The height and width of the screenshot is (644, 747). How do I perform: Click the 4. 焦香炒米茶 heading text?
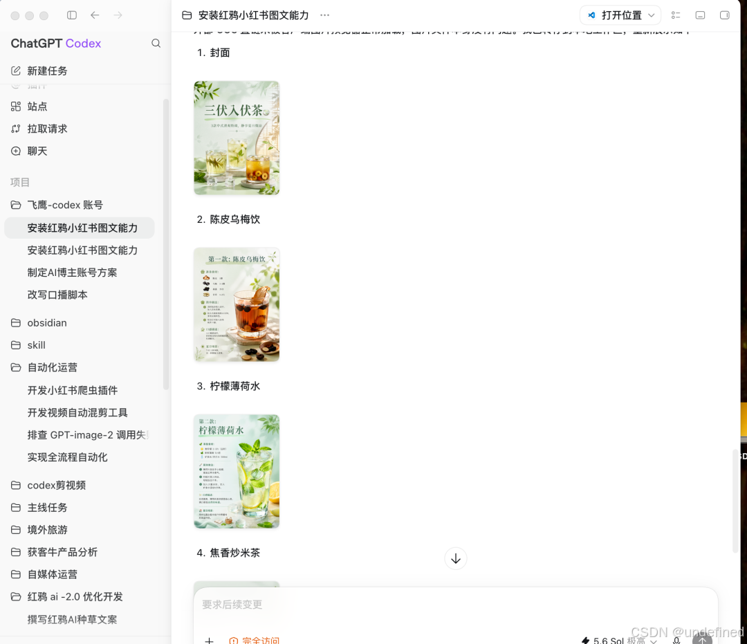pos(228,553)
